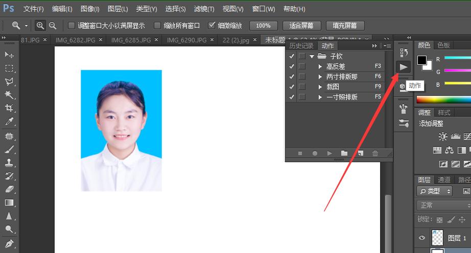This screenshot has width=471, height=253.
Task: Expand the 裁图 action steps
Action: pyautogui.click(x=320, y=87)
